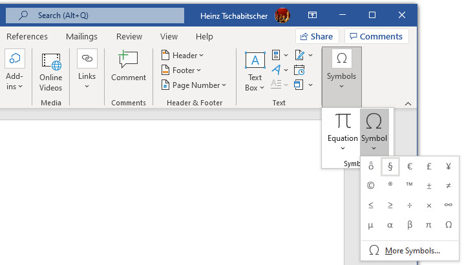Viewport: 464px width, 265px height.
Task: Insert the division ÷ symbol
Action: pos(410,205)
